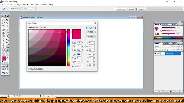Switch to the Paths tab
Image resolution: width=184 pixels, height=103 pixels.
(x=174, y=43)
